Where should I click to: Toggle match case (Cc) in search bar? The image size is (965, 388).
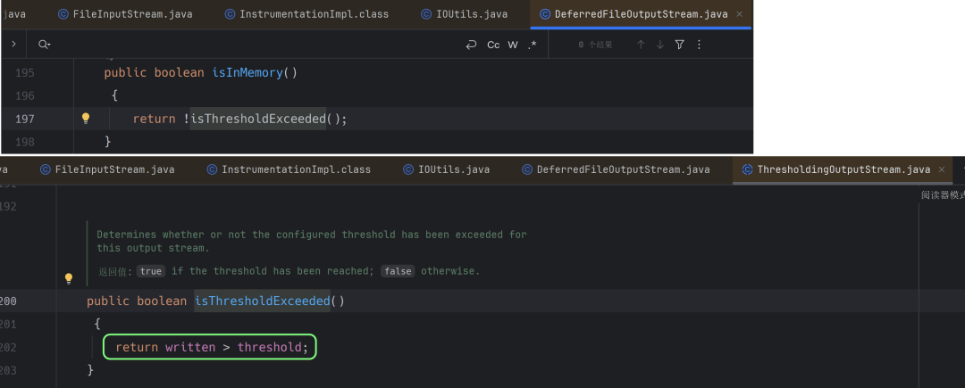click(x=493, y=45)
